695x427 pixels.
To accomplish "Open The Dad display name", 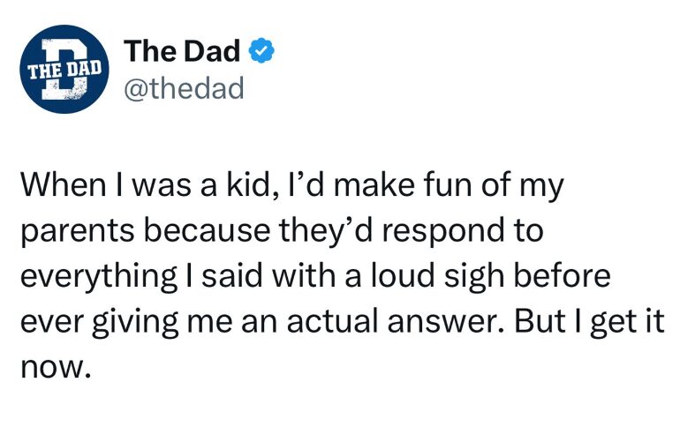I will pos(182,53).
